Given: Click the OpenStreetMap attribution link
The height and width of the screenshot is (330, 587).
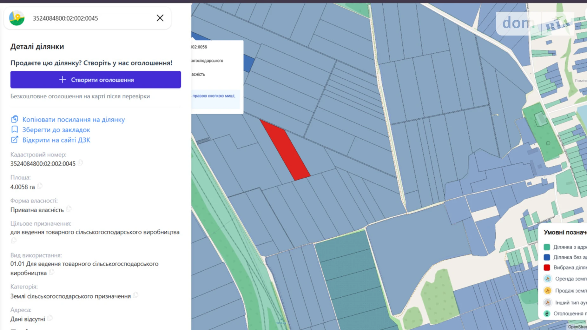Looking at the screenshot, I should 577,327.
